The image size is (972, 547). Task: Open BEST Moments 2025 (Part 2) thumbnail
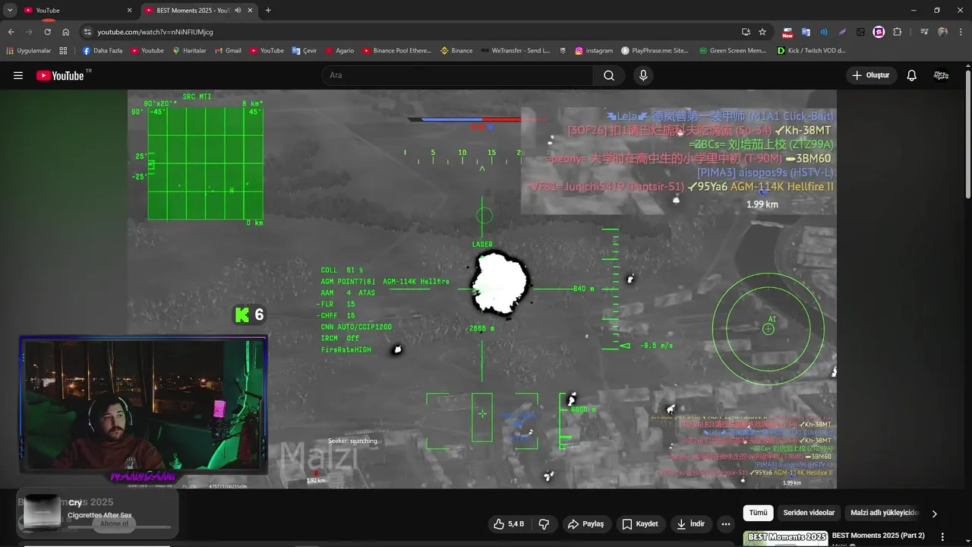pos(786,538)
